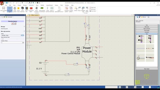Switch to the Library ribbon tab
The height and width of the screenshot is (90, 160).
[x=56, y=5]
